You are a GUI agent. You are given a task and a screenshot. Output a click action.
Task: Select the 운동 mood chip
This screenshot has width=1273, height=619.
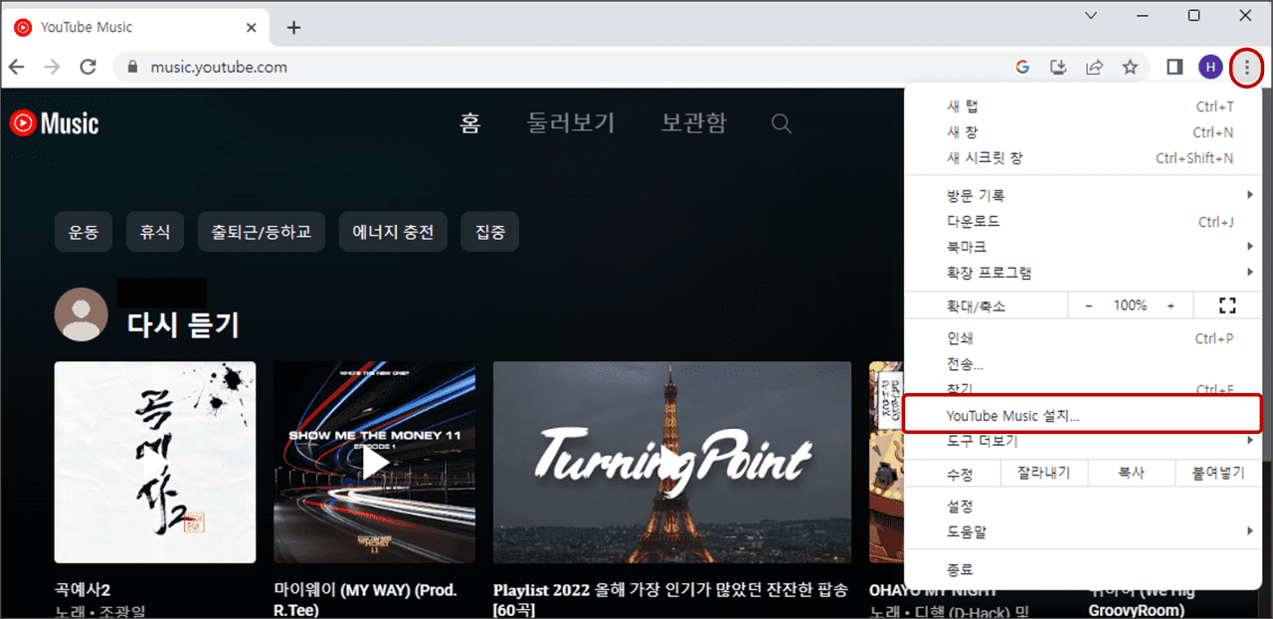point(84,232)
